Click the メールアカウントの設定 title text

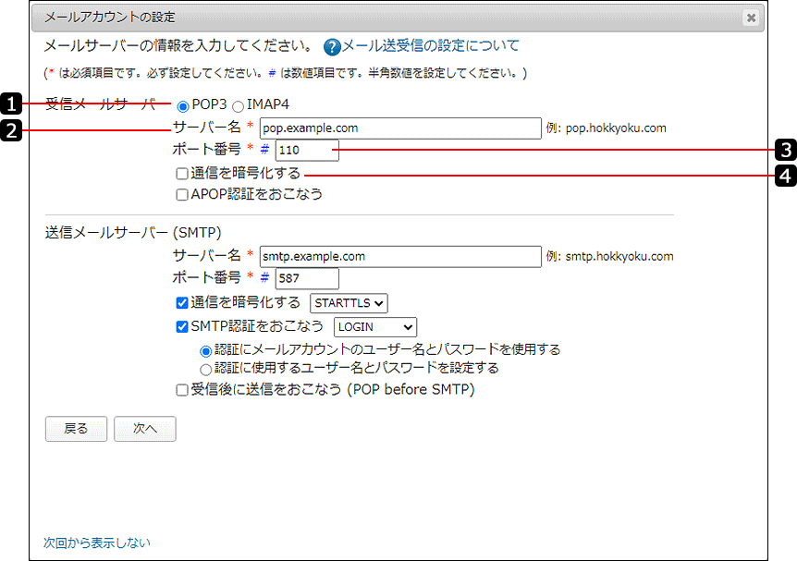click(110, 18)
